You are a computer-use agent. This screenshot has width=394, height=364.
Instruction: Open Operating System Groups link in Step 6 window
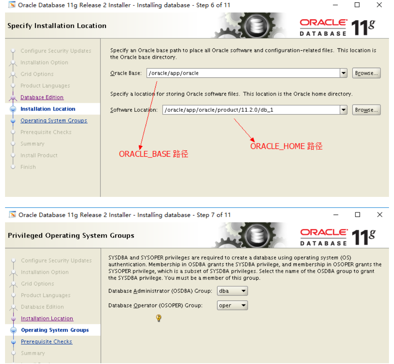54,120
